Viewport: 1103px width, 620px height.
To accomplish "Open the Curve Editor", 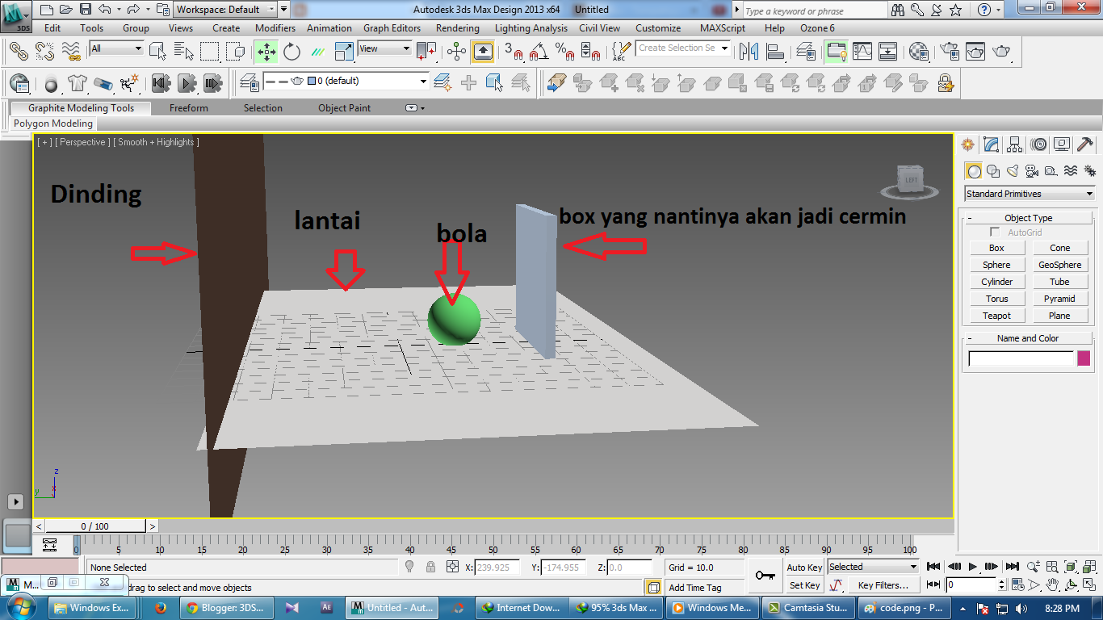I will point(862,51).
